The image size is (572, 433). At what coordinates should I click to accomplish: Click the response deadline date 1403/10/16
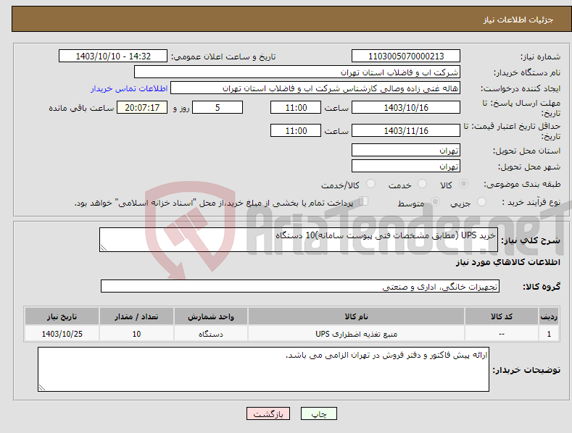[406, 107]
